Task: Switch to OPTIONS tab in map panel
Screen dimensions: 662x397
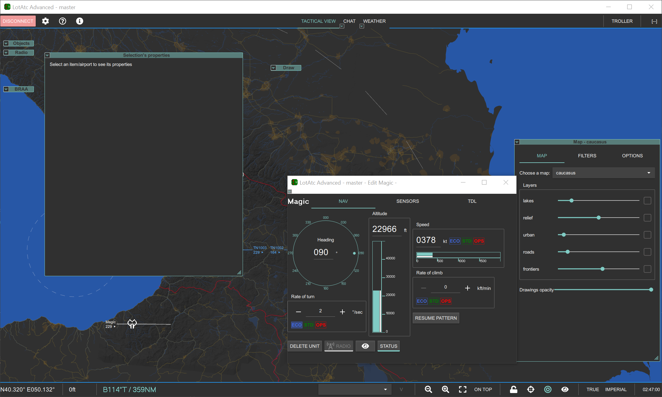Action: 632,156
